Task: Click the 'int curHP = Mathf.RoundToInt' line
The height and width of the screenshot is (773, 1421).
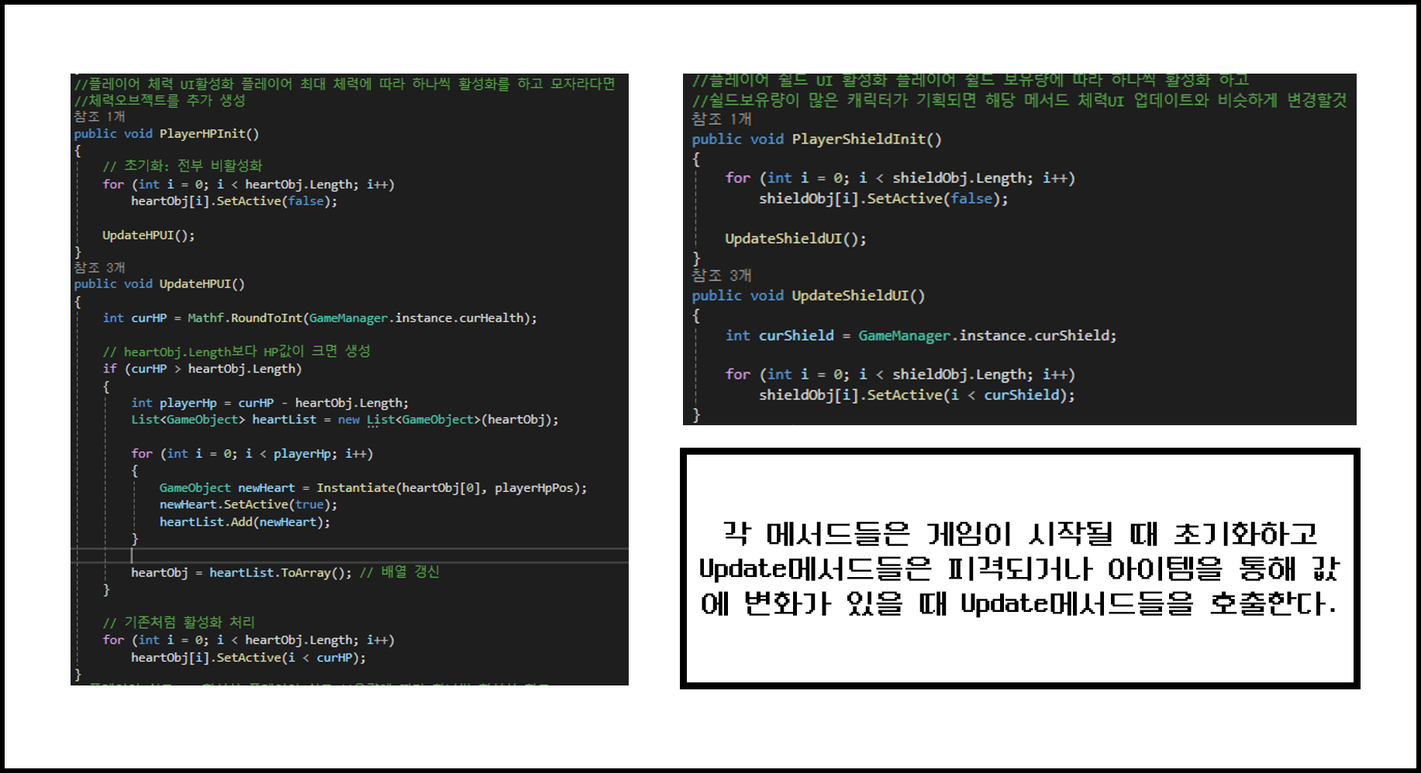Action: point(319,318)
